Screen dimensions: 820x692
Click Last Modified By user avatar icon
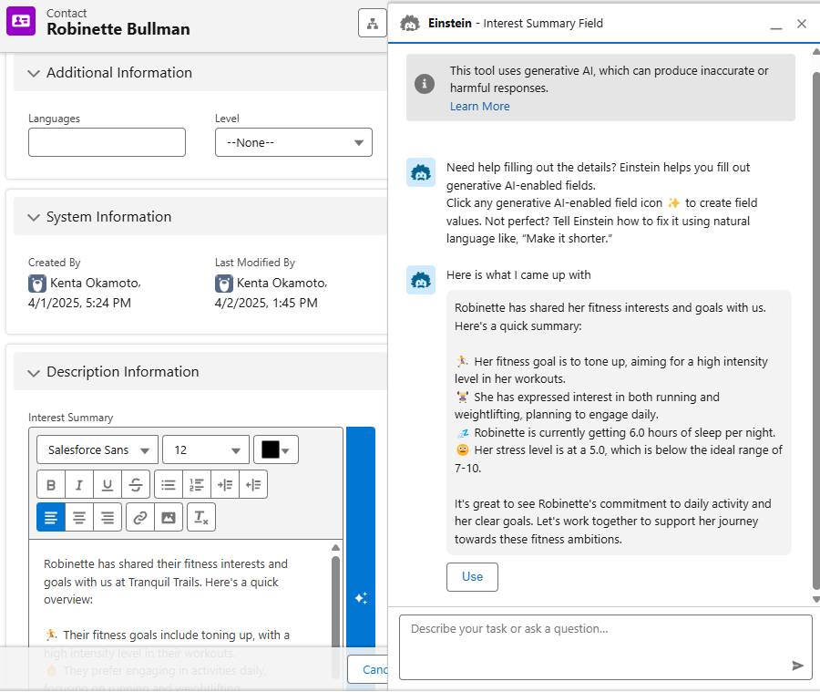[224, 284]
